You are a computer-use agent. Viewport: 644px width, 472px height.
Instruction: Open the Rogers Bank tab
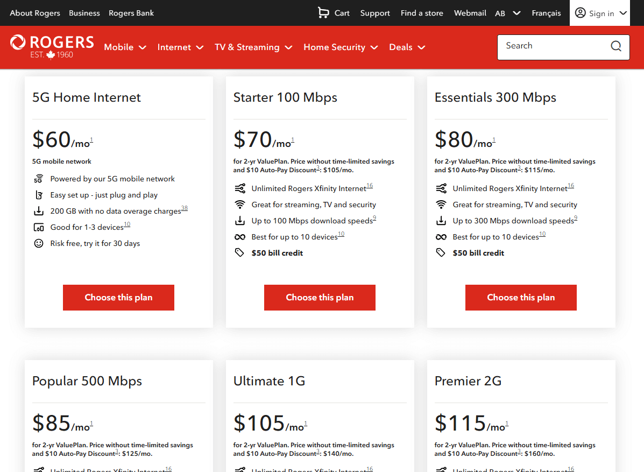(x=131, y=13)
